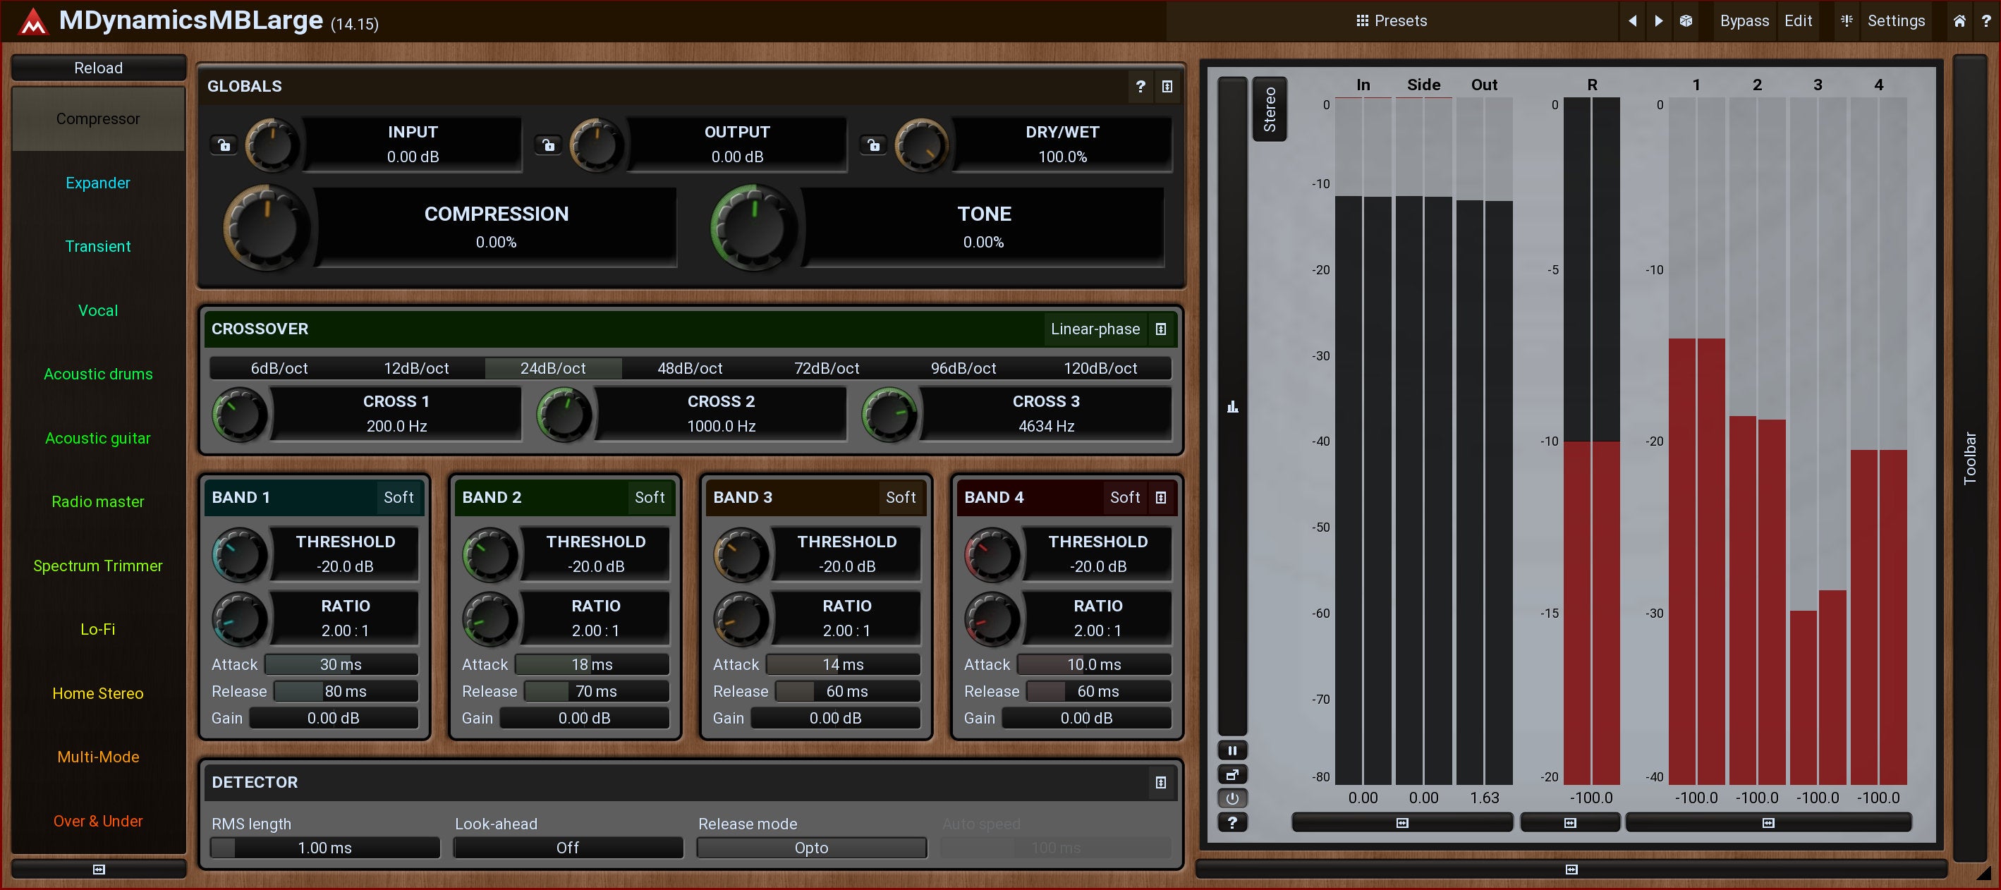Toggle Band 1 Soft knee mode
The height and width of the screenshot is (890, 2001).
(x=399, y=498)
